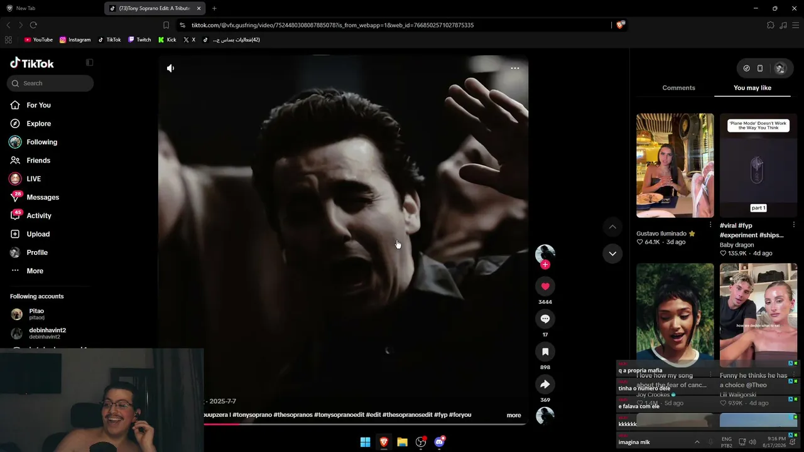Bookmark this page in the address bar
The image size is (804, 452).
(x=166, y=25)
